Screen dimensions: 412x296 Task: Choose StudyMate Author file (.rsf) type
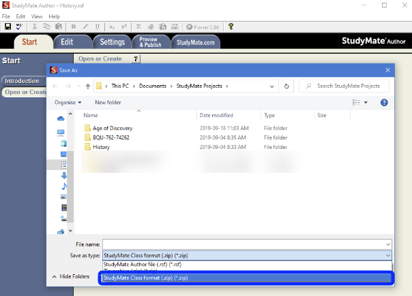pyautogui.click(x=247, y=264)
